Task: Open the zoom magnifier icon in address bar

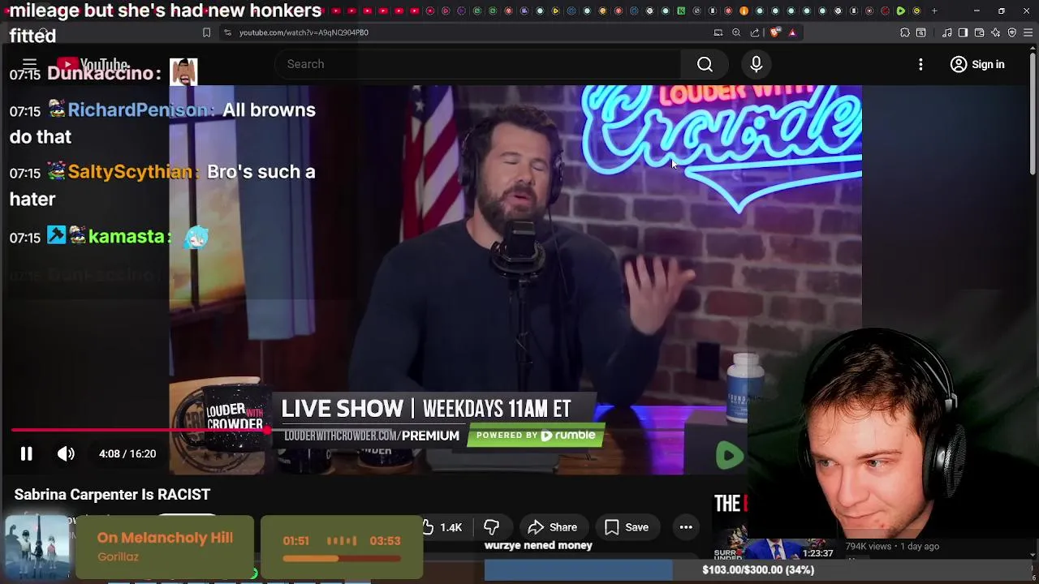Action: (736, 32)
